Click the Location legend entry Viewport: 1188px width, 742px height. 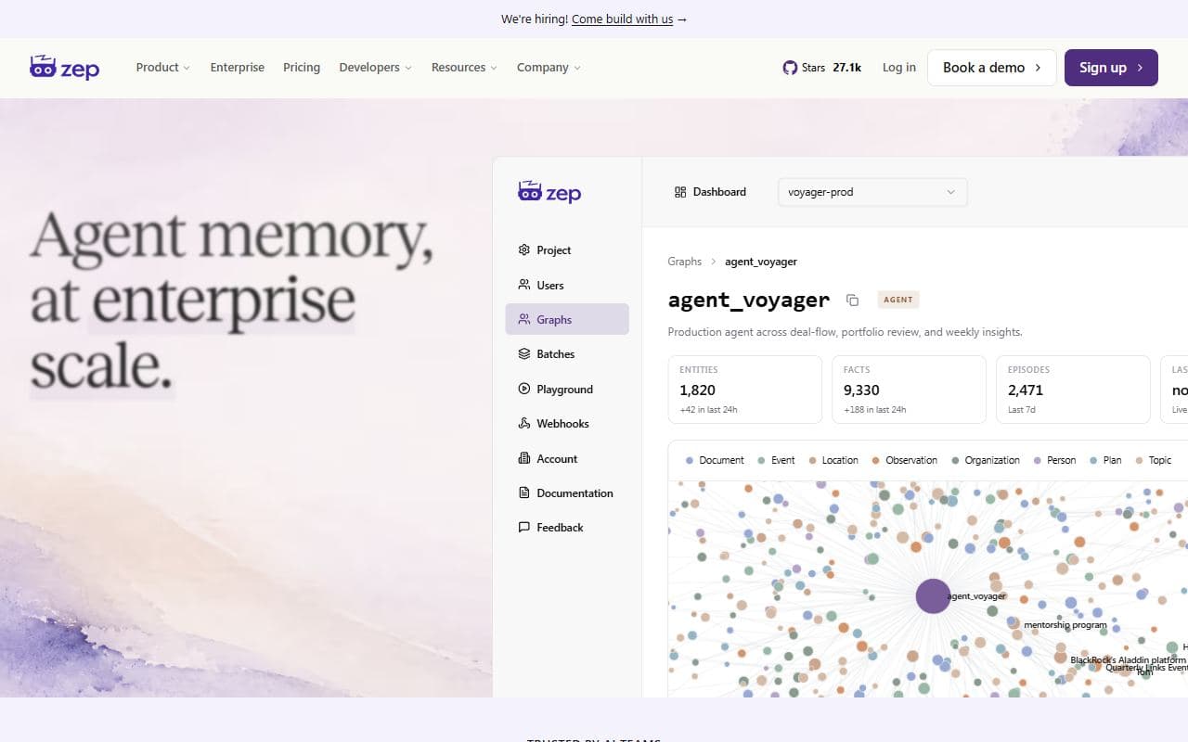[833, 460]
